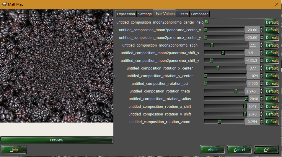The image size is (282, 157).
Task: Click the rotation_x_center slider handle
Action: [x=218, y=68]
